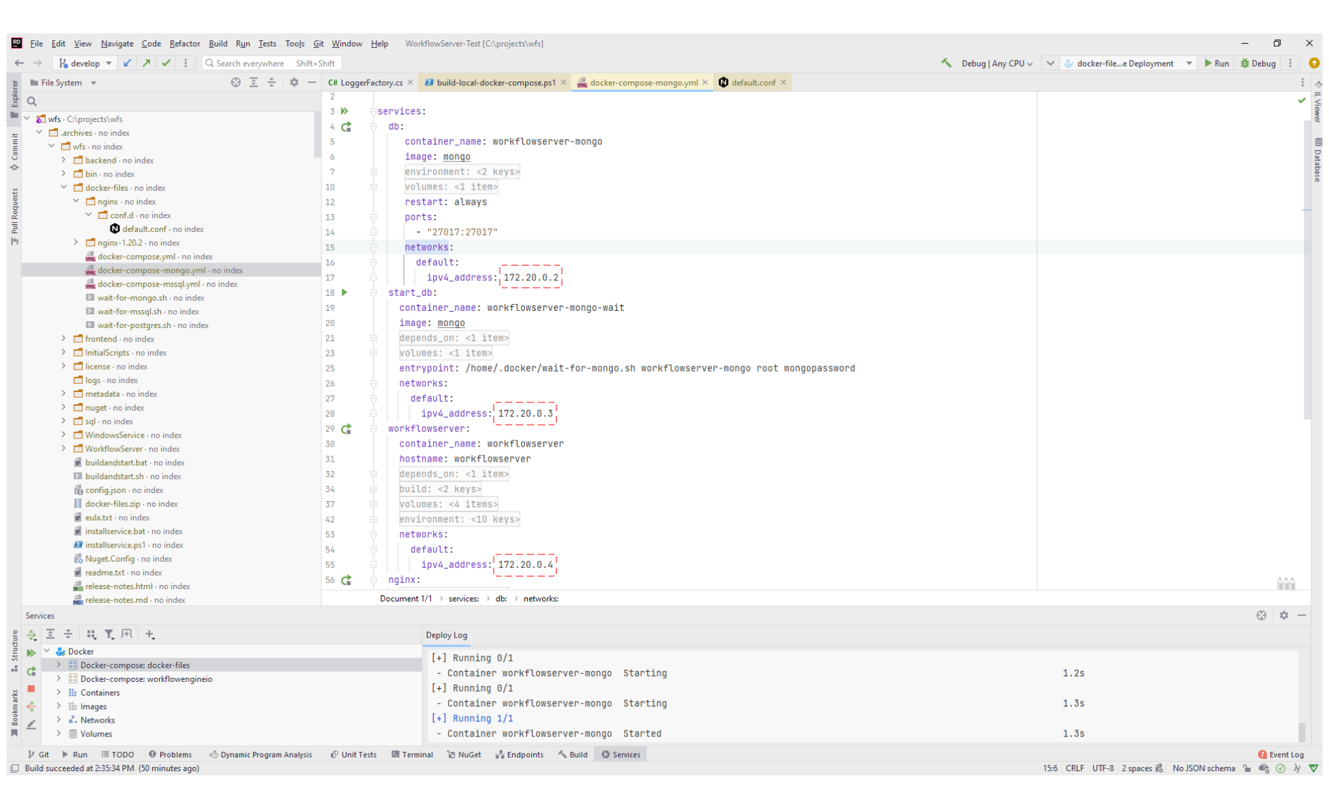
Task: Expand the nginx-1.20.2 folder
Action: pos(76,242)
